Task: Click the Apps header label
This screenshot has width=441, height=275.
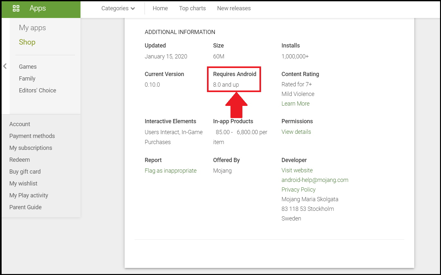Action: [x=38, y=8]
